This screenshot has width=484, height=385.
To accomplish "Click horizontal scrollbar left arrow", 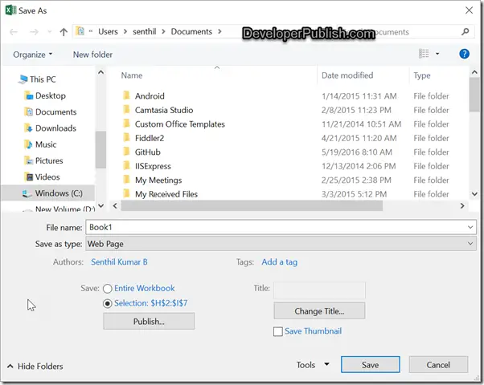I will 115,206.
